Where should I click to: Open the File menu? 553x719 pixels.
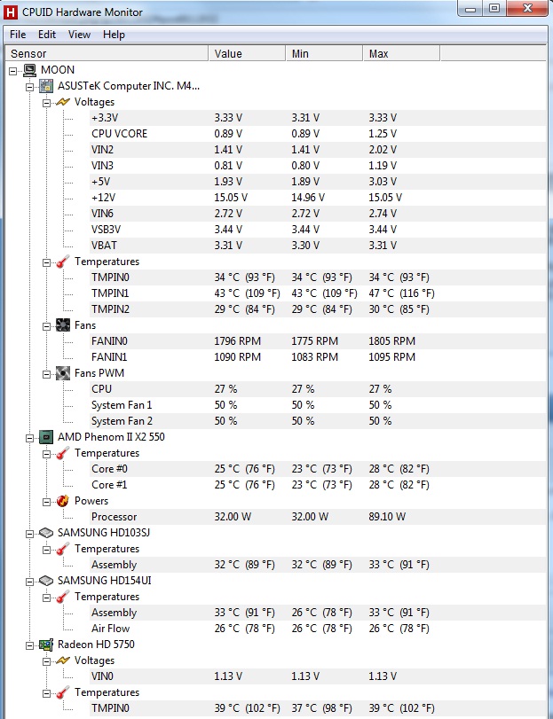[18, 35]
